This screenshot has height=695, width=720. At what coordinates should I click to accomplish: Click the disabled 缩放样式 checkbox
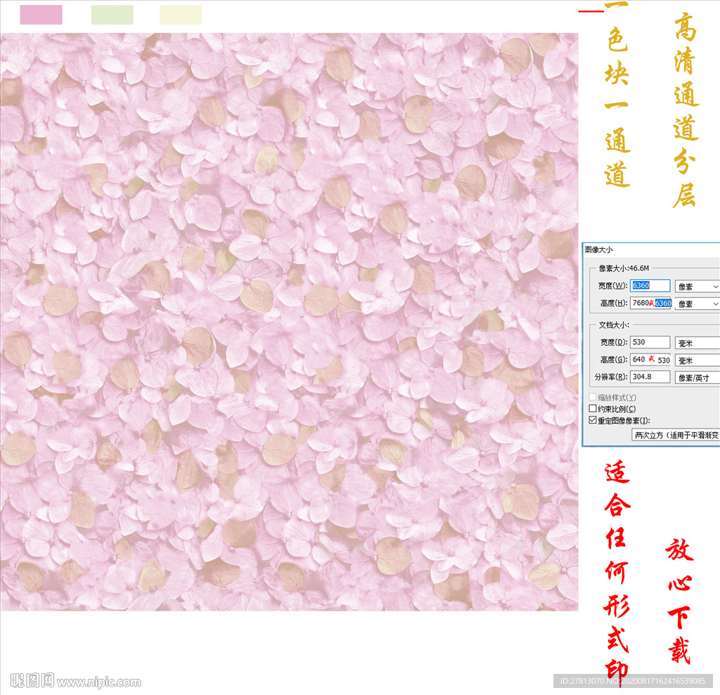[593, 398]
